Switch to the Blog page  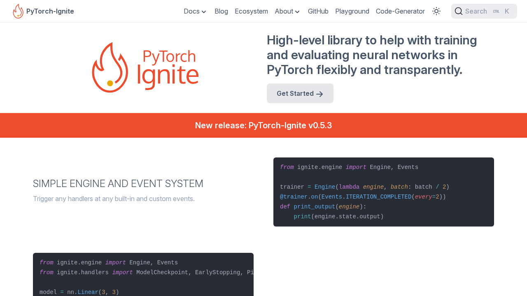click(x=222, y=11)
